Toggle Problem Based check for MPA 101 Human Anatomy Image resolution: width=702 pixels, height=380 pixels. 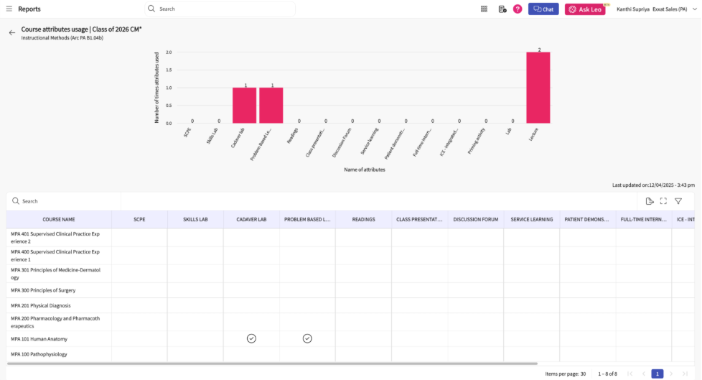(307, 338)
